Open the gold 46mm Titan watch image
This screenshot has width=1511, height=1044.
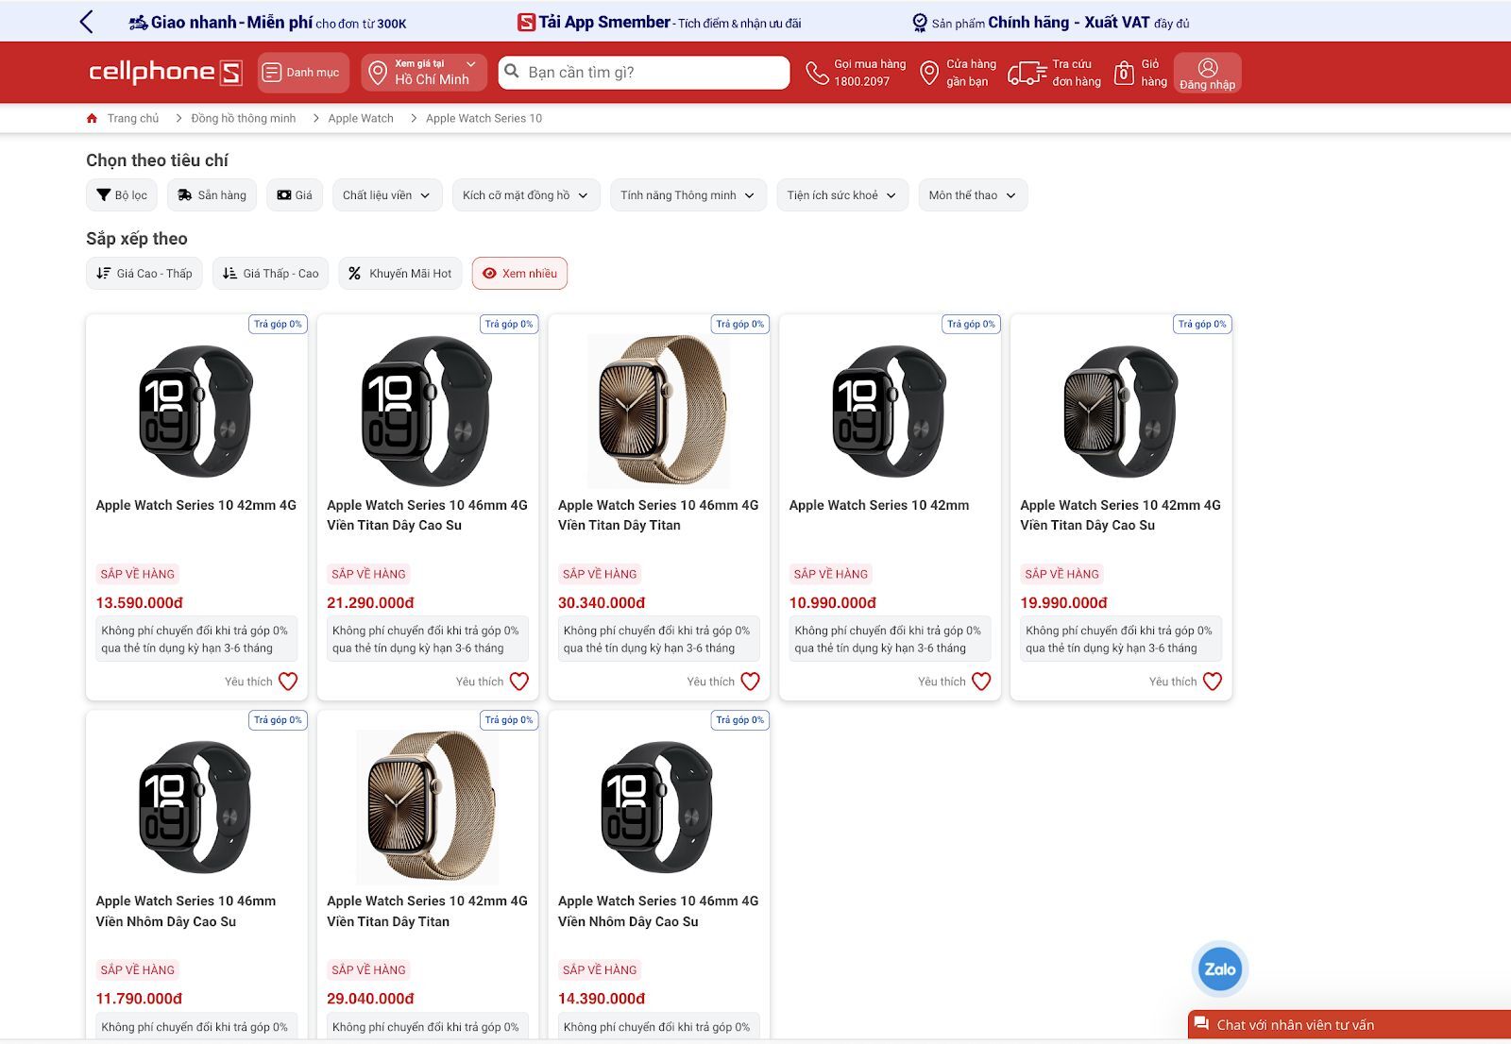pos(658,412)
